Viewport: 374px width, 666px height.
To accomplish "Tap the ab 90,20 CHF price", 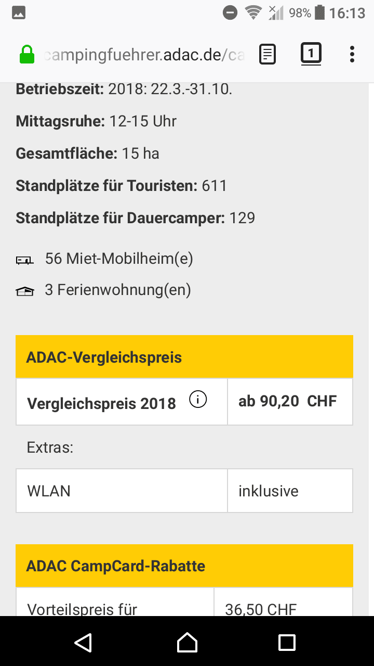I will (x=288, y=401).
